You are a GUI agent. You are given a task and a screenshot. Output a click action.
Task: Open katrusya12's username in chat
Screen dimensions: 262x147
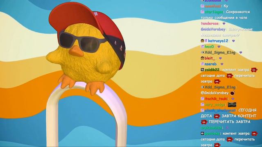pyautogui.click(x=218, y=41)
